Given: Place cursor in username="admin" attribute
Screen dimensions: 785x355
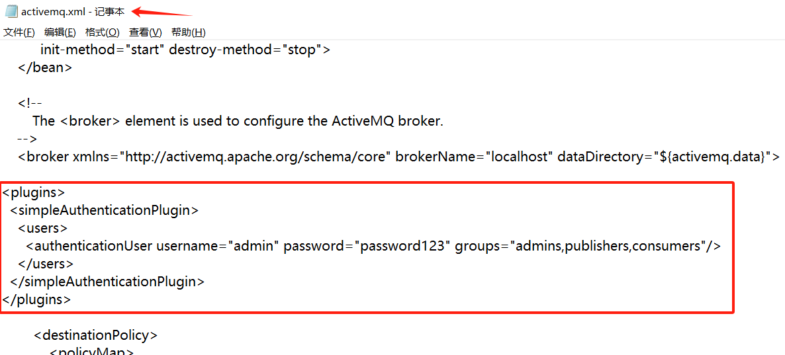Looking at the screenshot, I should pos(218,246).
